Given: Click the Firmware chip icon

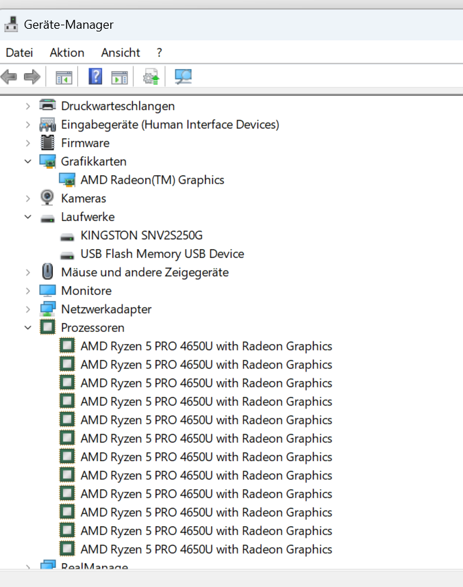Looking at the screenshot, I should coord(48,142).
